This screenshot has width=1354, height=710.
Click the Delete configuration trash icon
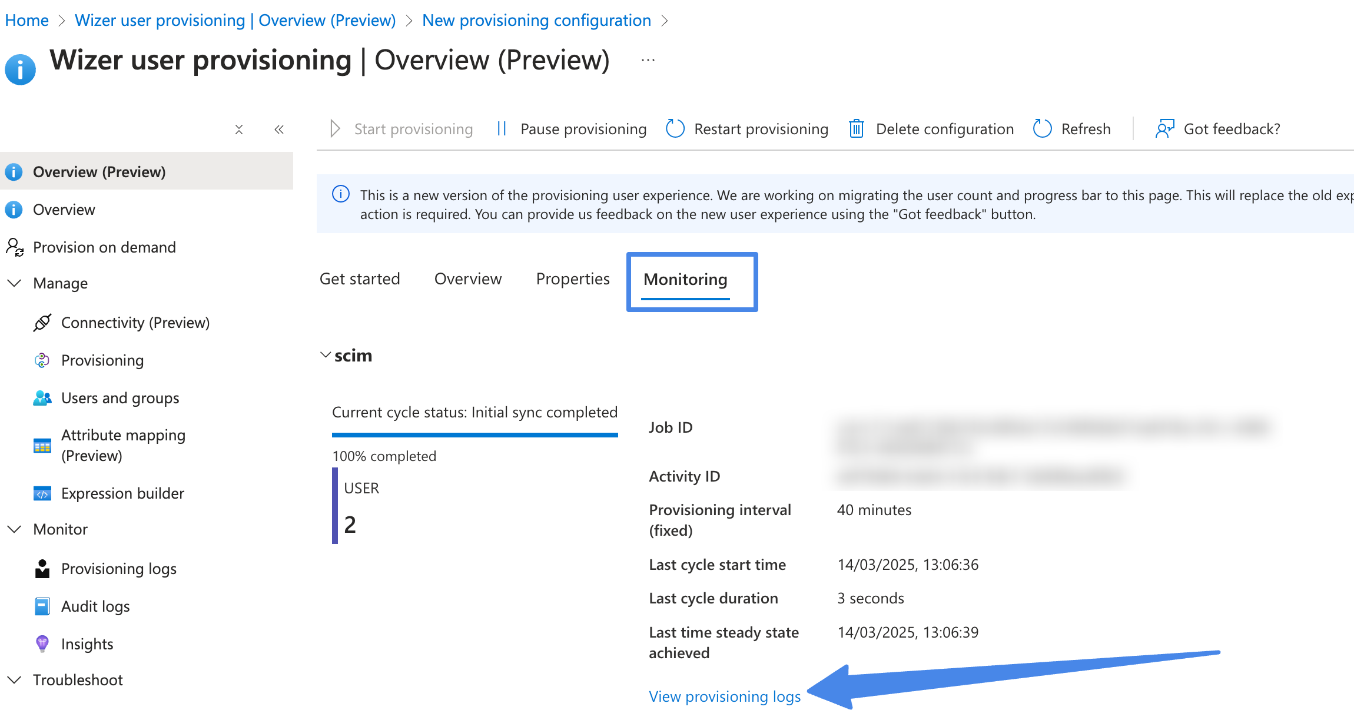point(857,129)
